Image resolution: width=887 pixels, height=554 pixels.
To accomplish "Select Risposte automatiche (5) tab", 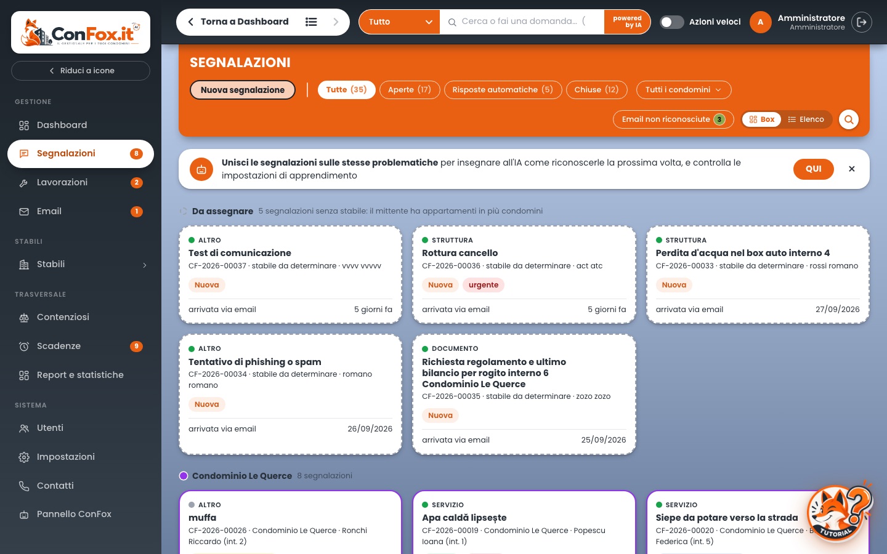I will click(503, 90).
